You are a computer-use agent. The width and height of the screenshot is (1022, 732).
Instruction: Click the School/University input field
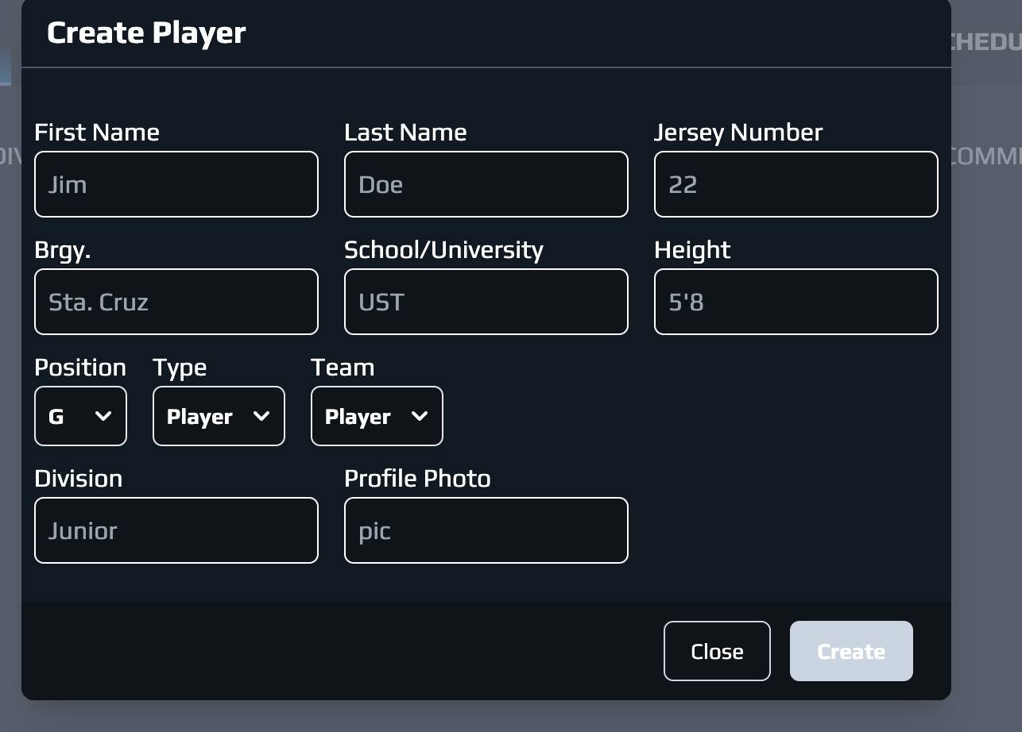point(486,302)
